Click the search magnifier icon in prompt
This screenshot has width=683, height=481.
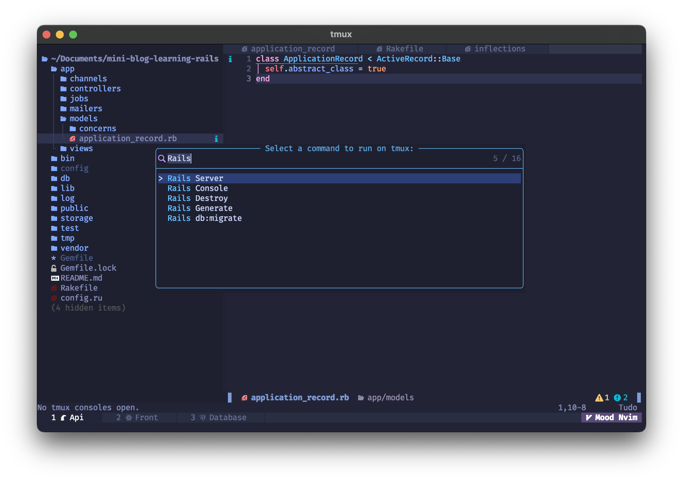click(161, 158)
